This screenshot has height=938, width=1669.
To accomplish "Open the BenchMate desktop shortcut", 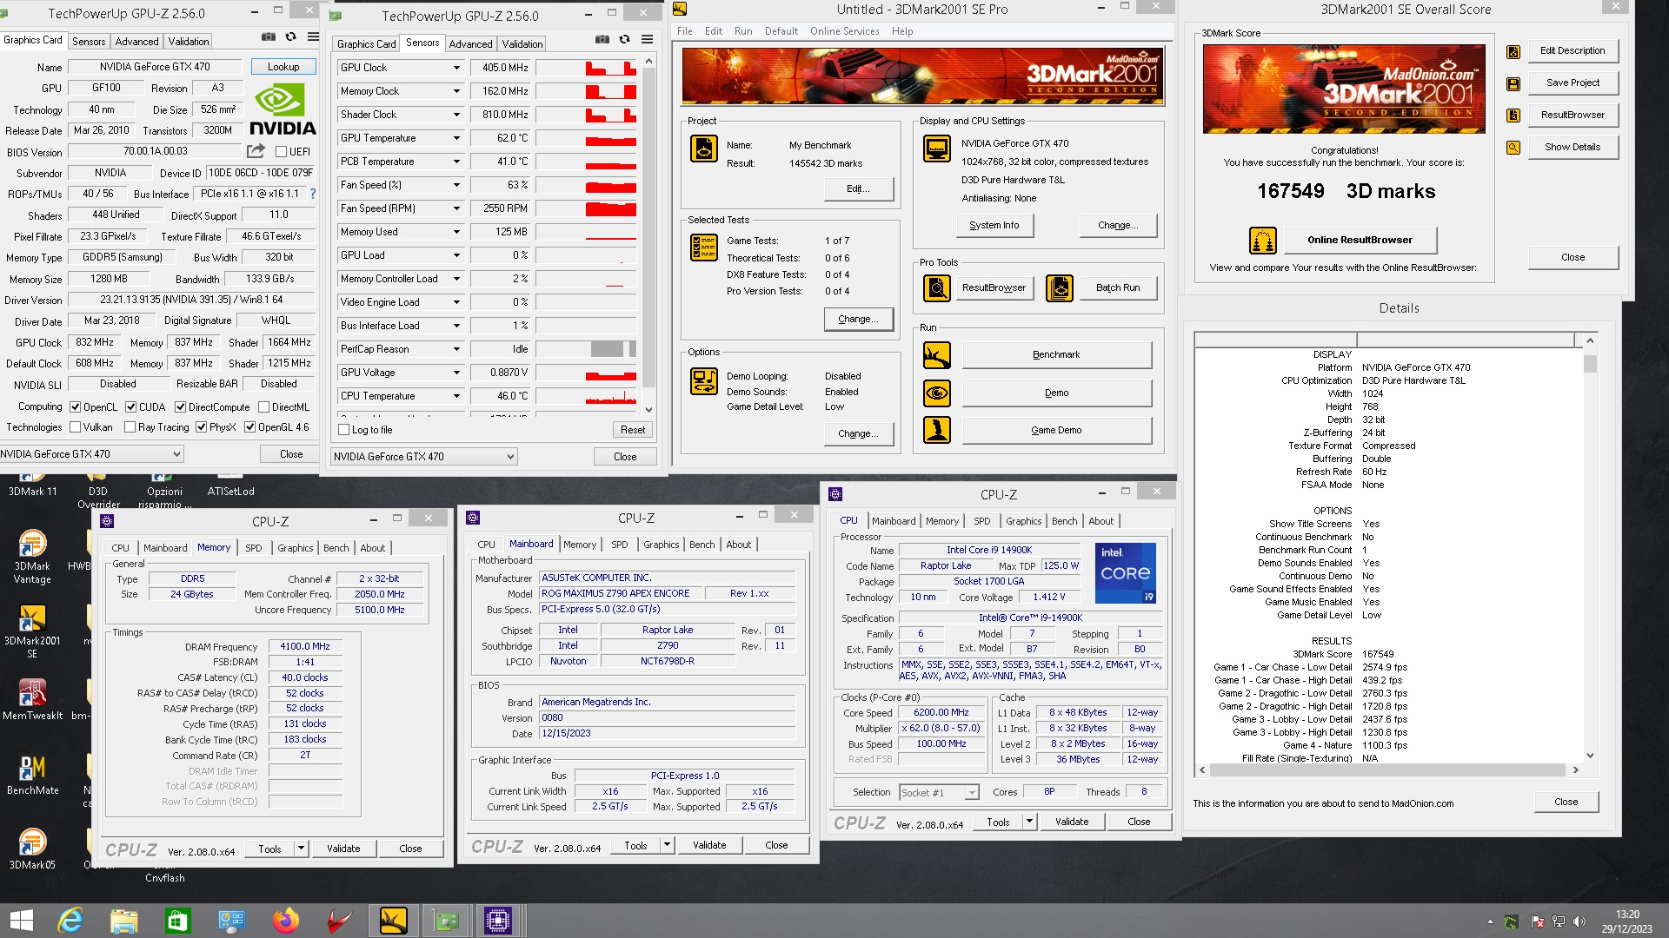I will [x=32, y=774].
